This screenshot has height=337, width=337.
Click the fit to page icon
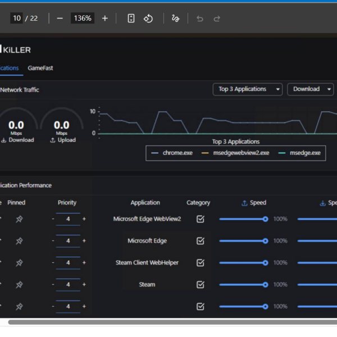pos(131,19)
